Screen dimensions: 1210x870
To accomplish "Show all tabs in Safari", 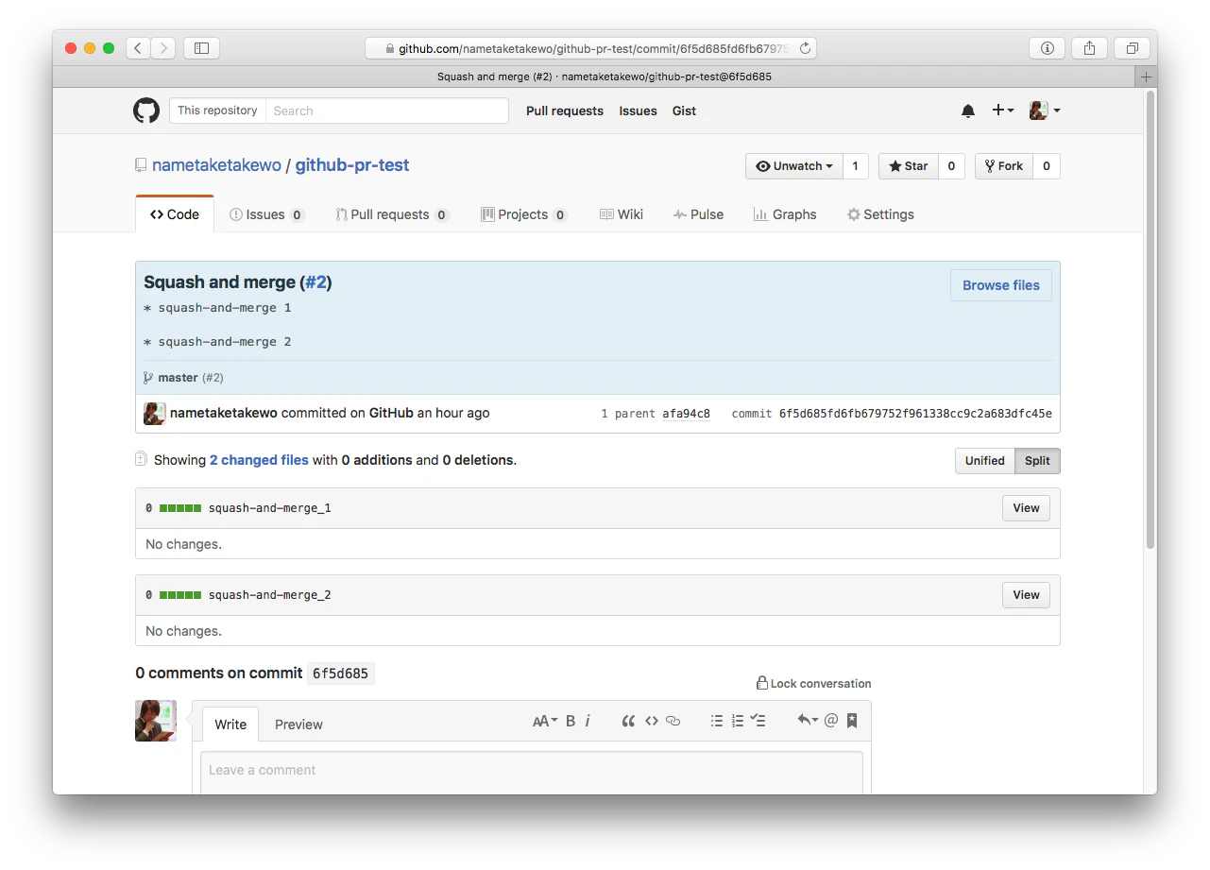I will [1132, 48].
